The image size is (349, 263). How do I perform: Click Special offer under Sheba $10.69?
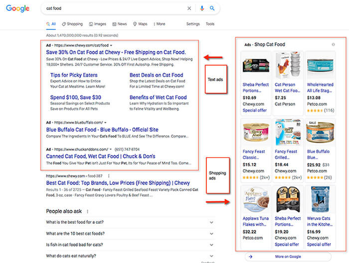point(255,110)
